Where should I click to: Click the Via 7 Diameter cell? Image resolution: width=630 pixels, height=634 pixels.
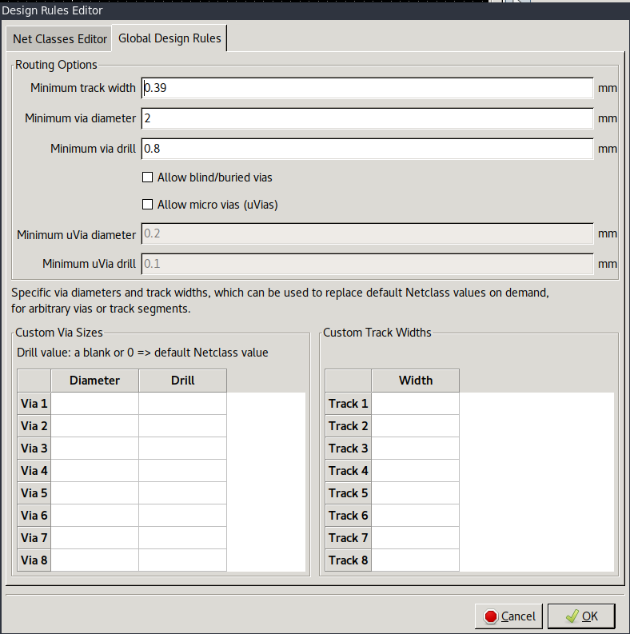point(94,538)
